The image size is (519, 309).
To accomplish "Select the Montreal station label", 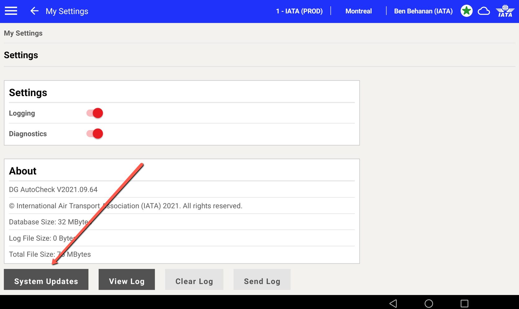I will click(x=358, y=11).
